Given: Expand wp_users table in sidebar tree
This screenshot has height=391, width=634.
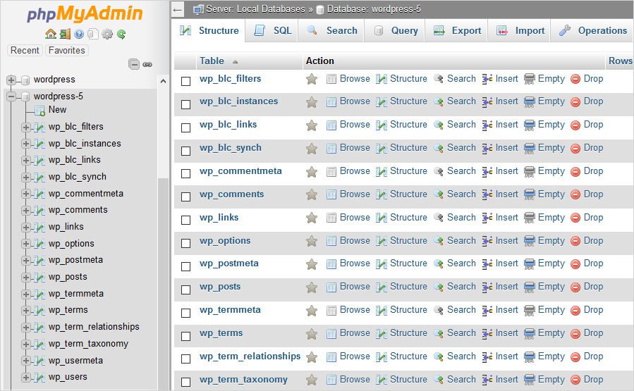Looking at the screenshot, I should (x=26, y=378).
